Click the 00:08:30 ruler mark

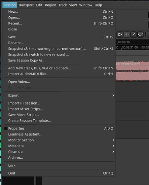pos(124,42)
